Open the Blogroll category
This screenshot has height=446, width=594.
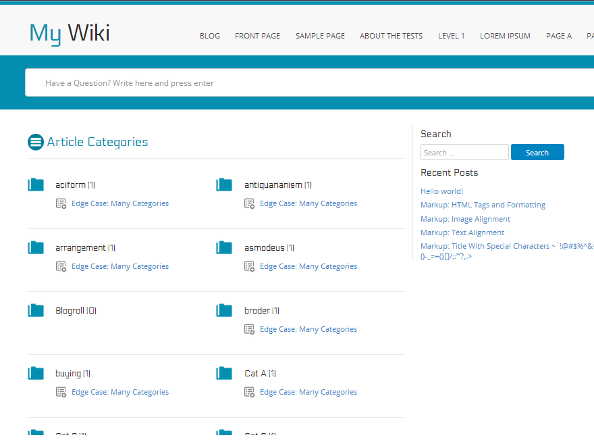click(x=76, y=311)
